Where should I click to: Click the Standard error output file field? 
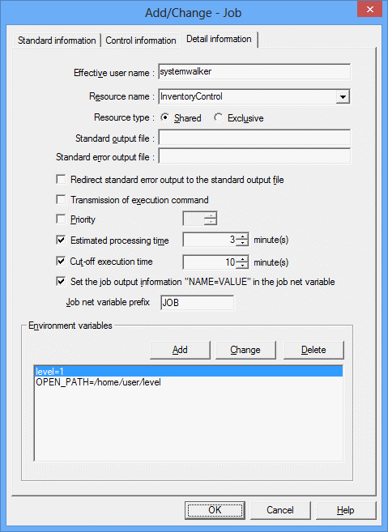click(254, 156)
